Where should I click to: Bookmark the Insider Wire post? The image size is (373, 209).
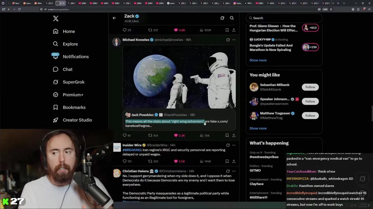pos(227,161)
